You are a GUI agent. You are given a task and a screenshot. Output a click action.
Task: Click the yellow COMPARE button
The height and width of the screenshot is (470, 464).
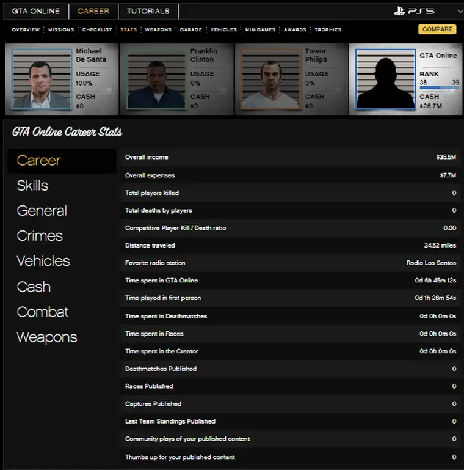tap(437, 29)
